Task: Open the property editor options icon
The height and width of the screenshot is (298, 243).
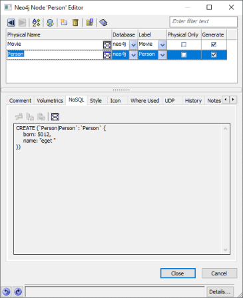Action: tap(90, 23)
